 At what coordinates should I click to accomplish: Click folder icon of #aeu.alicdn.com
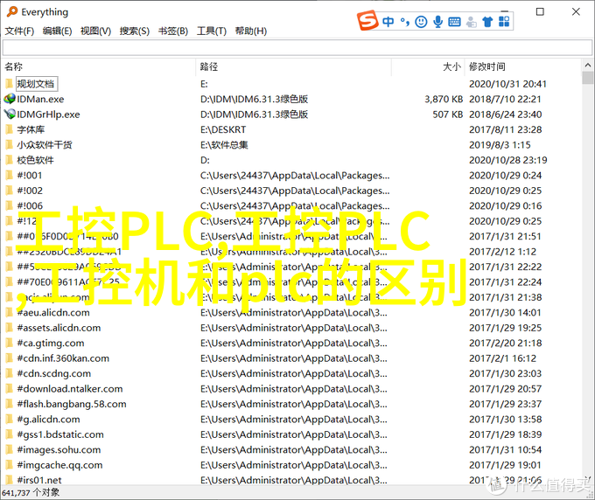click(10, 312)
